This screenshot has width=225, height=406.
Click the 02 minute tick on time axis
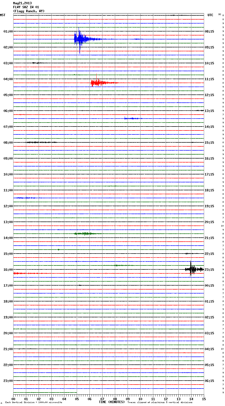coord(39,399)
